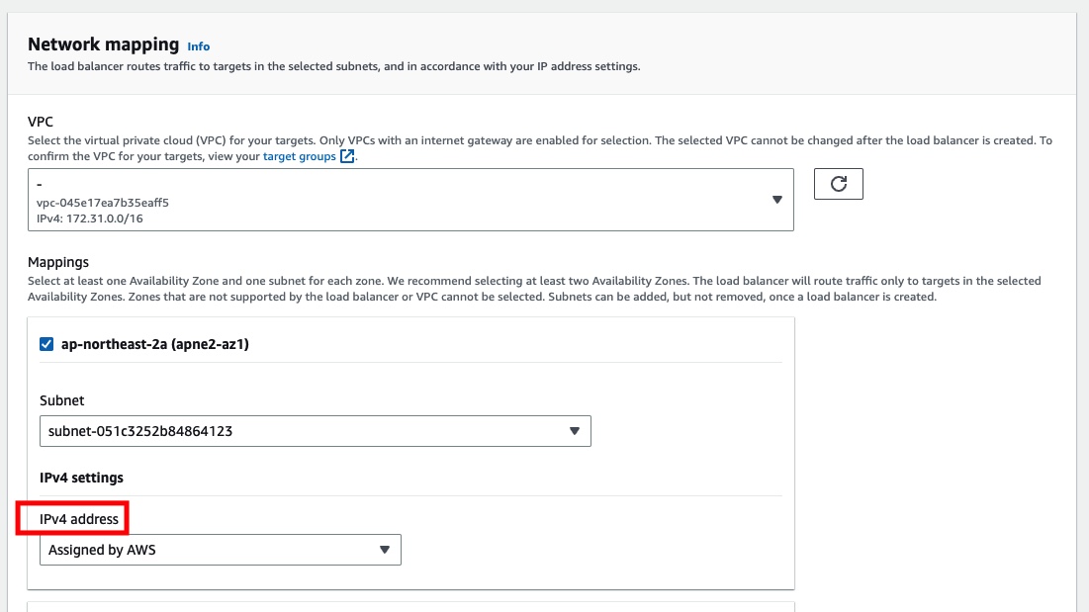
Task: Click the IPv4 settings heading
Action: (x=81, y=478)
